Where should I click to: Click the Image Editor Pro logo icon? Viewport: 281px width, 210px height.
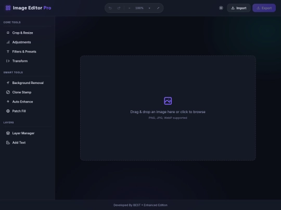point(8,8)
